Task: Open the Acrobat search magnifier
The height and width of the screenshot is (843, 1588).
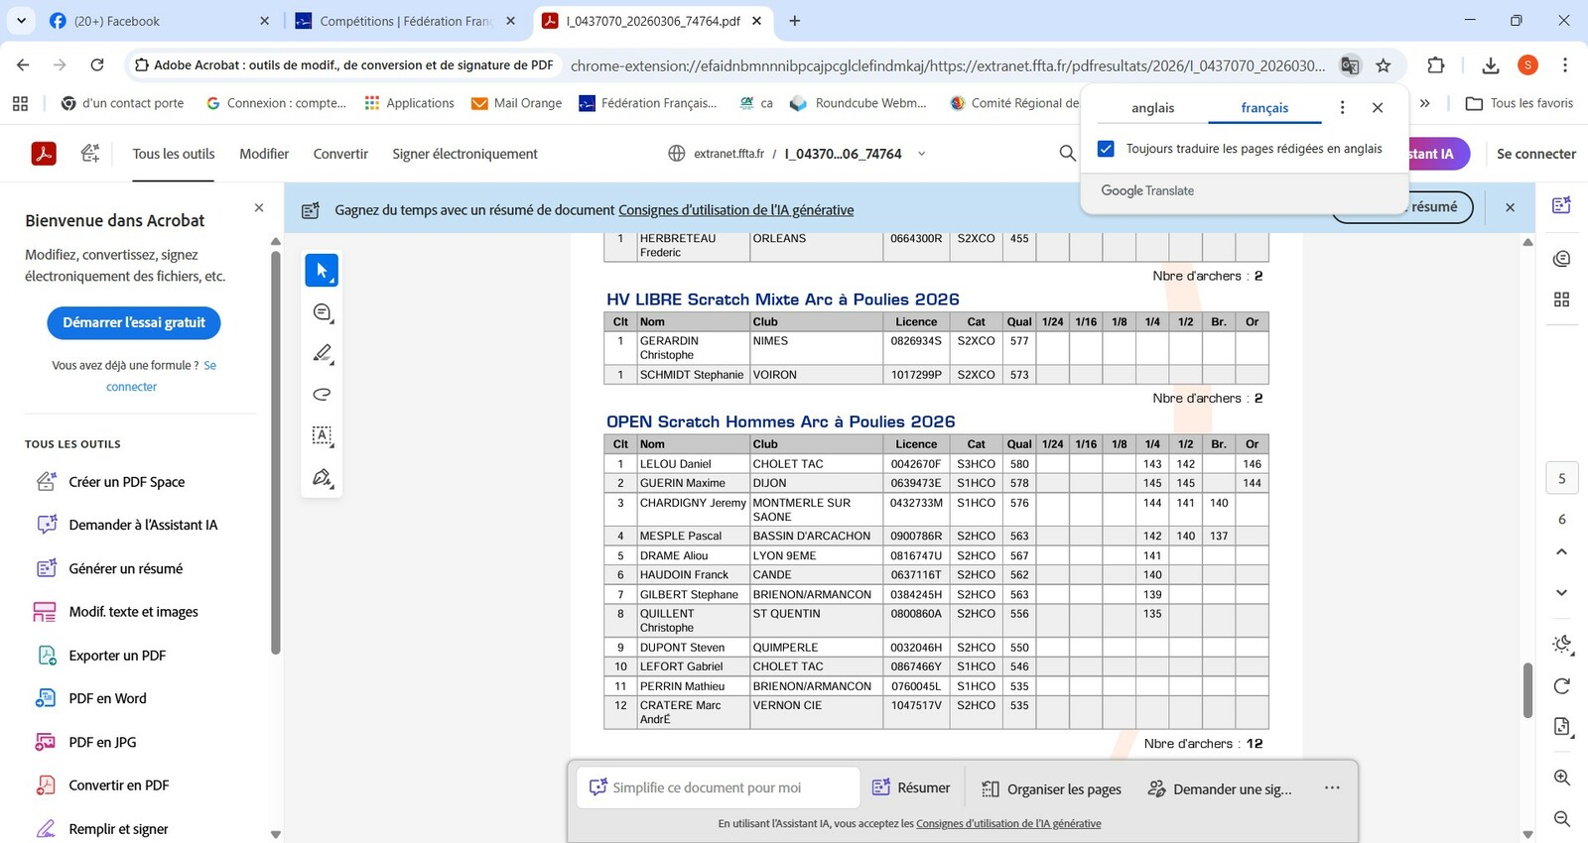Action: pos(1067,154)
